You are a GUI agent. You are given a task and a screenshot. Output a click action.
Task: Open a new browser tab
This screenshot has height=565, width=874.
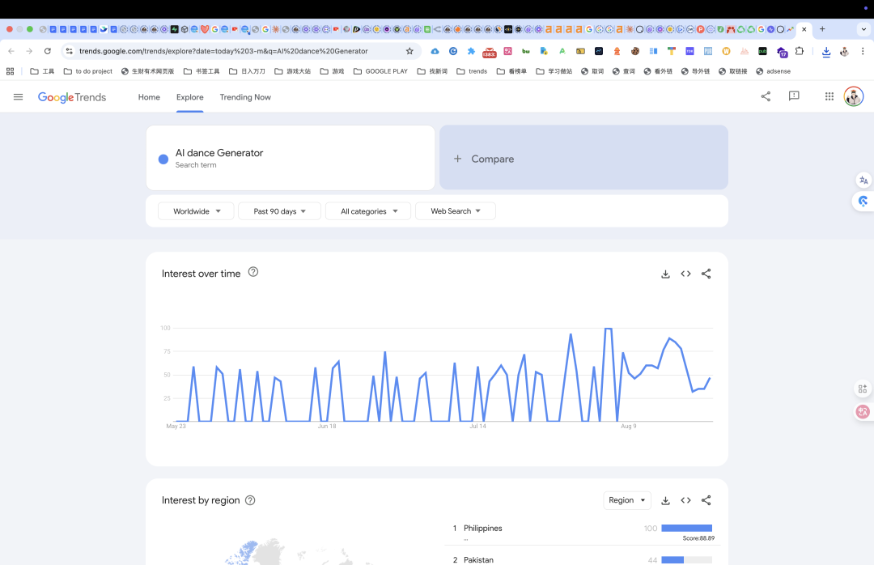click(x=822, y=29)
